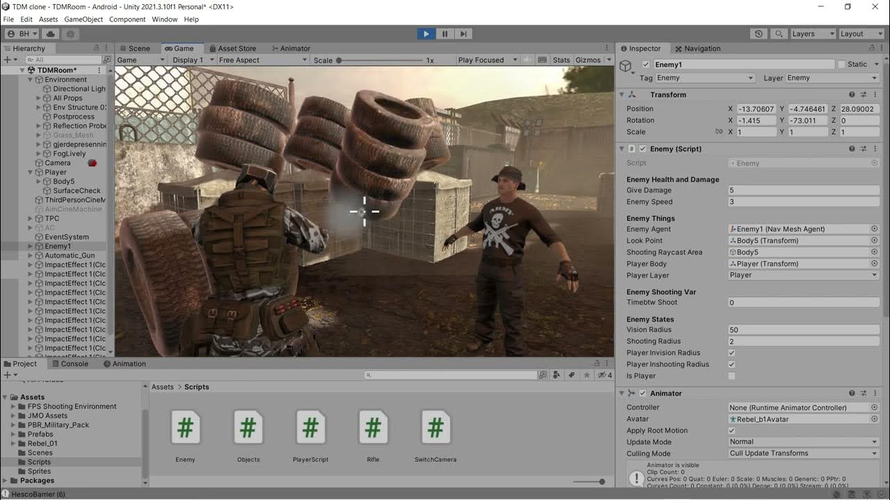890x500 pixels.
Task: Toggle the Static checkbox
Action: [x=841, y=65]
